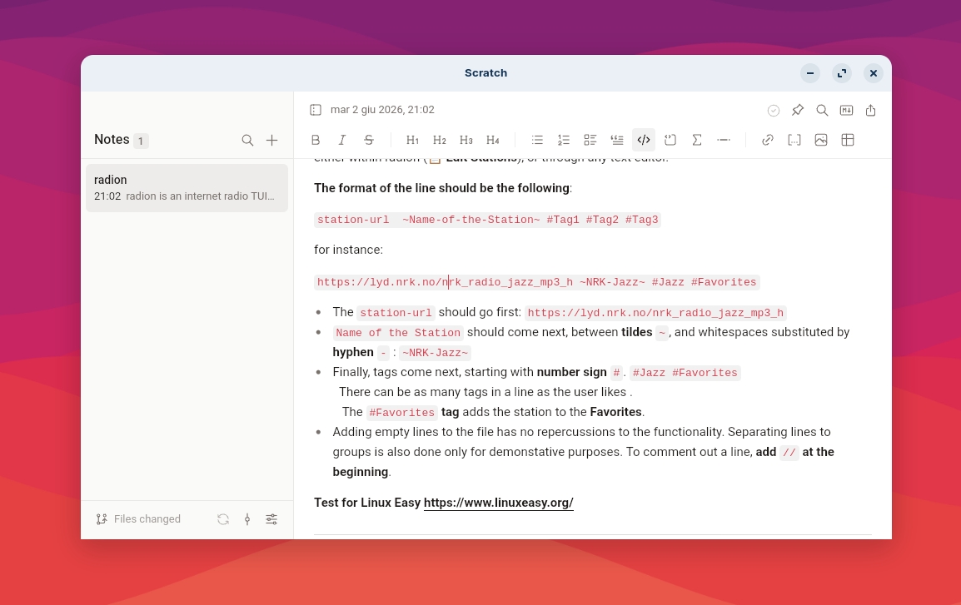Pin the current note

797,110
